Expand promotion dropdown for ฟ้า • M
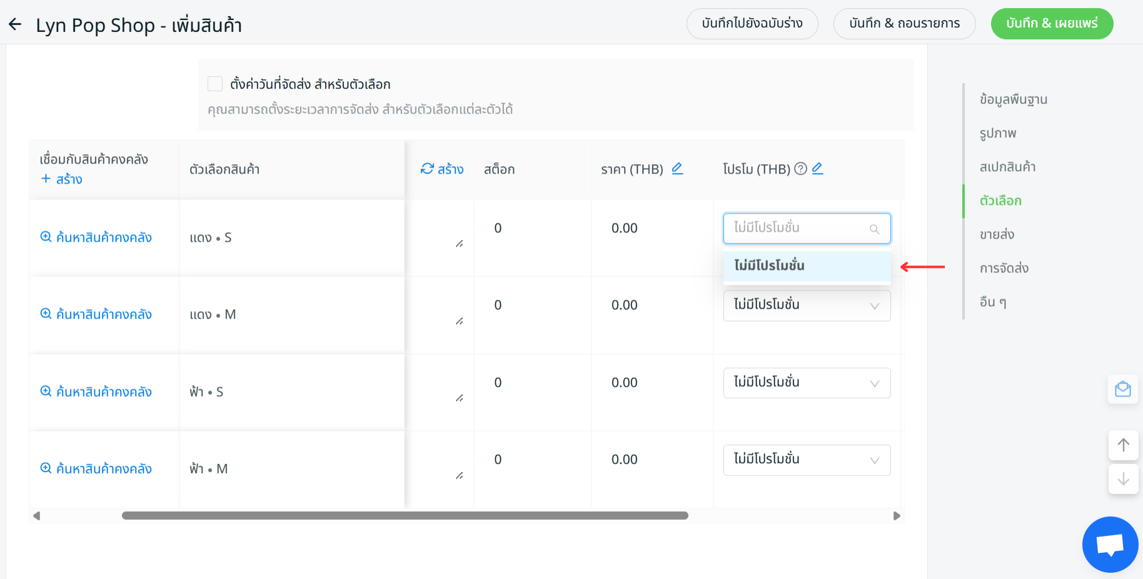The width and height of the screenshot is (1143, 579). 807,460
